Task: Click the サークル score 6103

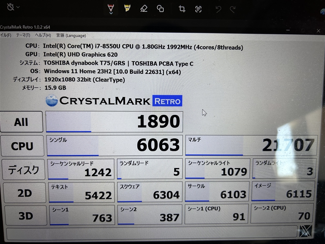Action: [217, 191]
